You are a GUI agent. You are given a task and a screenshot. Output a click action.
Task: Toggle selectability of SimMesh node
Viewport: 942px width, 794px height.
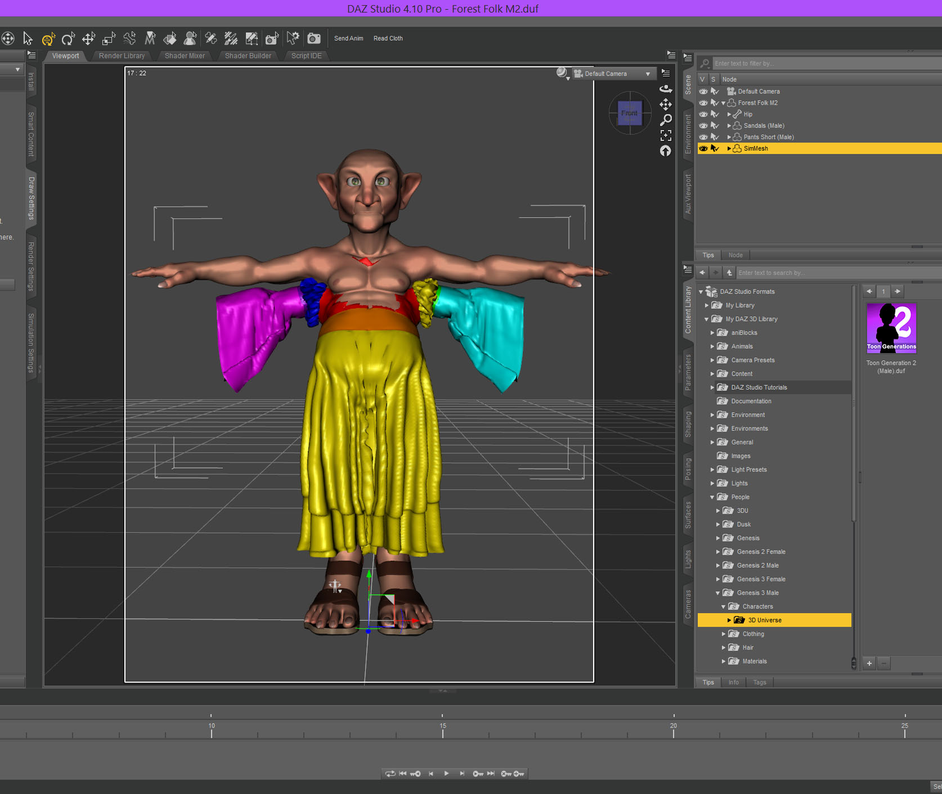tap(715, 149)
